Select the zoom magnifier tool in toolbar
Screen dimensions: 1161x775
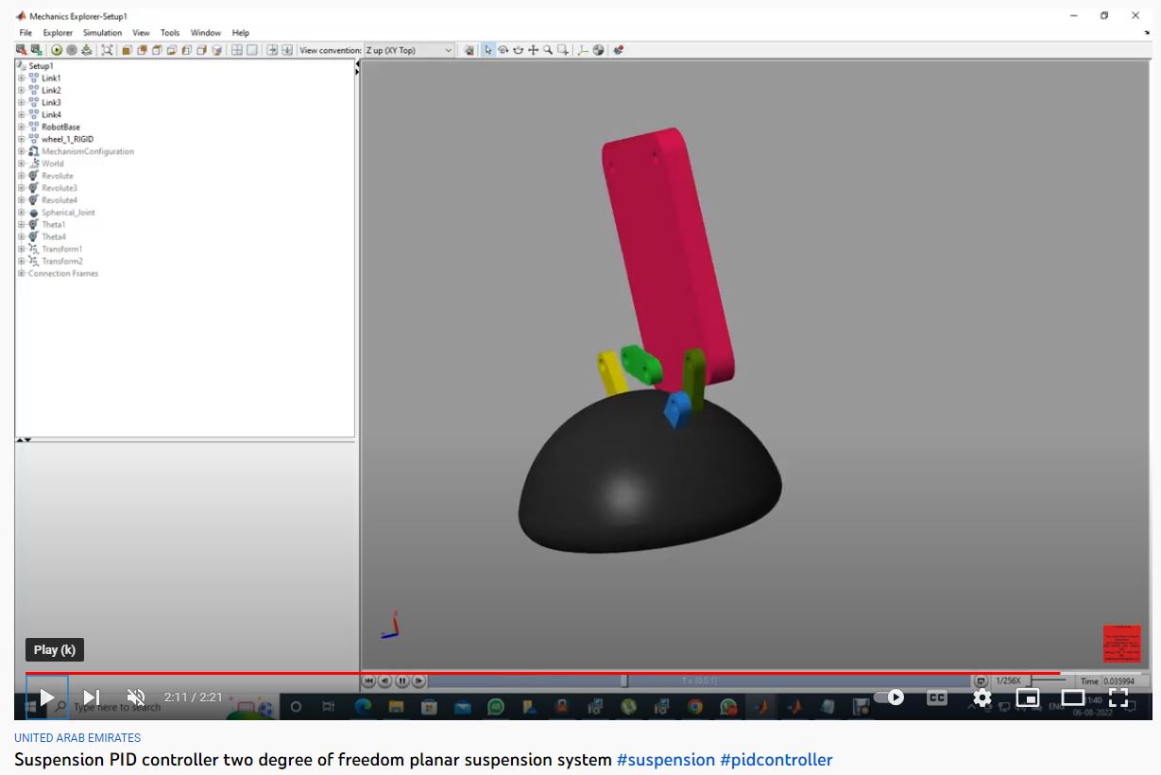point(548,50)
